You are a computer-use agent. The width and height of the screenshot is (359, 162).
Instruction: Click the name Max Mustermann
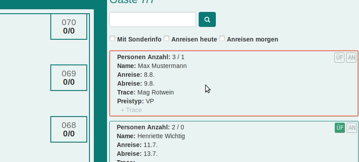162,66
